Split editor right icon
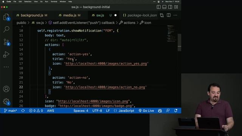 click(169, 15)
